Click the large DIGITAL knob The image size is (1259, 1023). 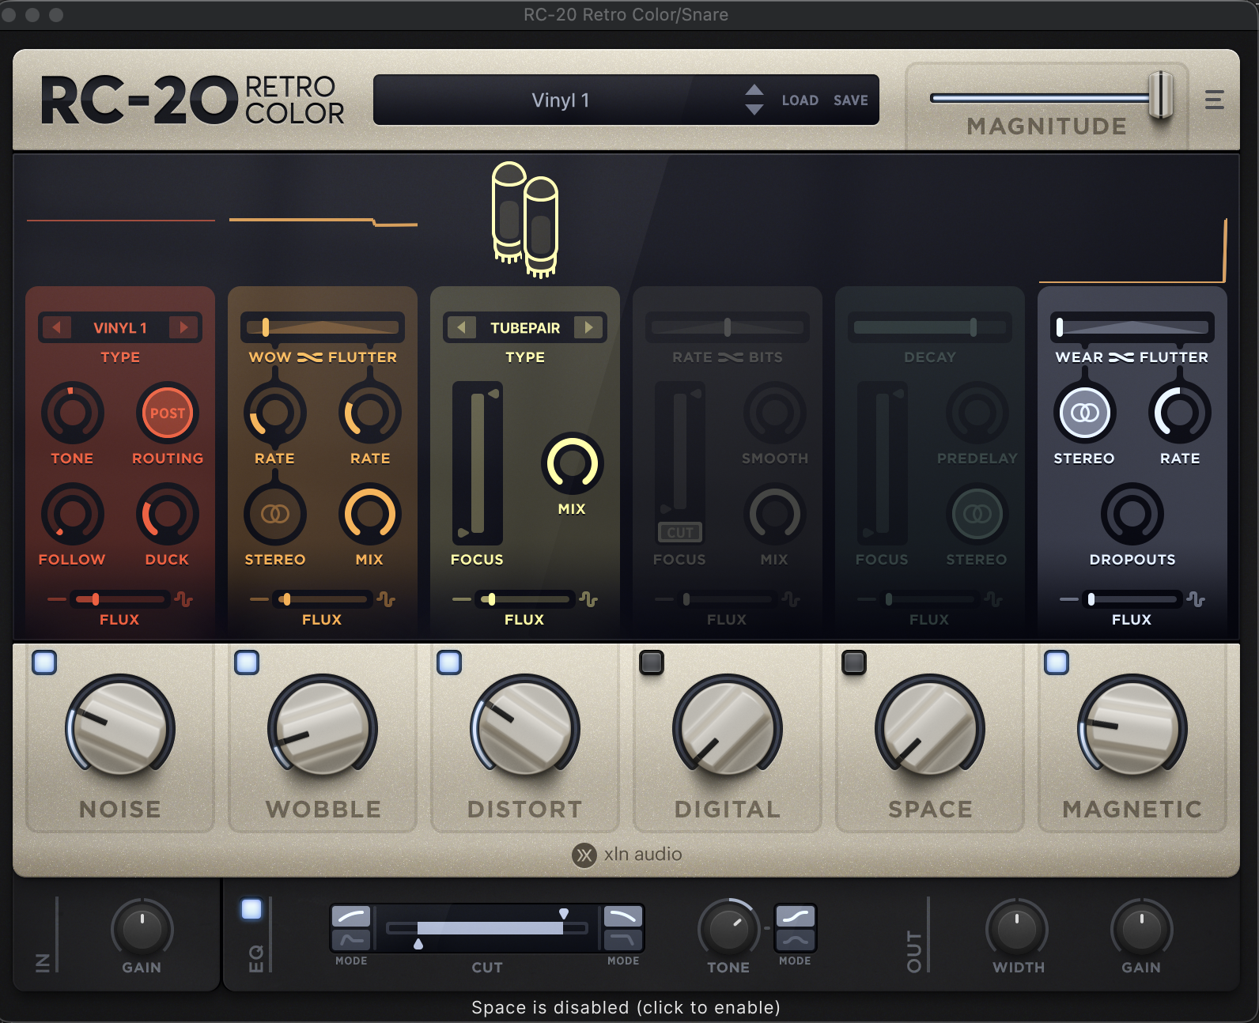click(x=728, y=728)
